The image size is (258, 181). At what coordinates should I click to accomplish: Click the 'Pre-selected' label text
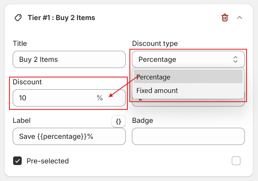[48, 161]
